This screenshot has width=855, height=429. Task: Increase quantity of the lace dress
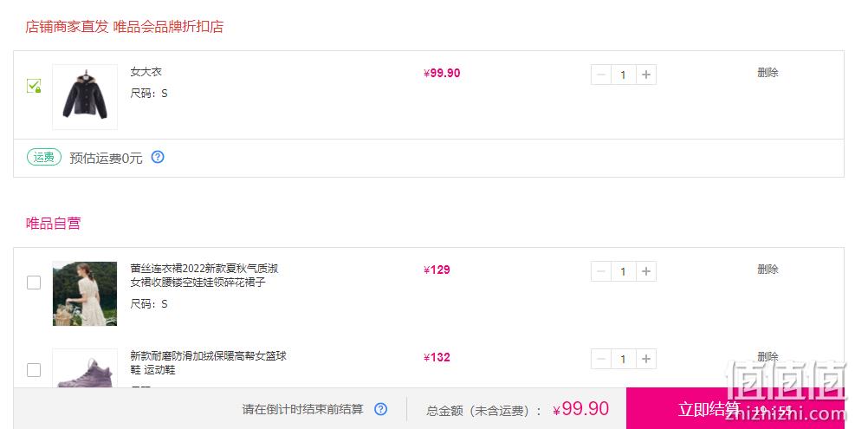pos(646,271)
